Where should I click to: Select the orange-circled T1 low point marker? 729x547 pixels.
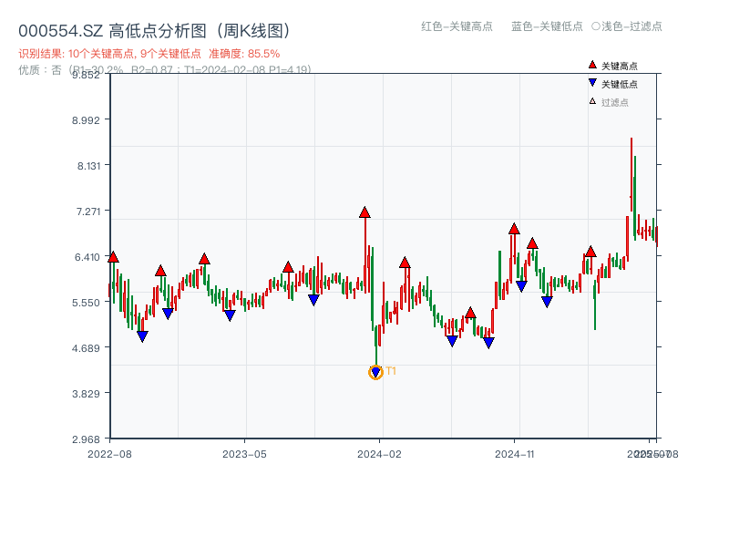[375, 372]
